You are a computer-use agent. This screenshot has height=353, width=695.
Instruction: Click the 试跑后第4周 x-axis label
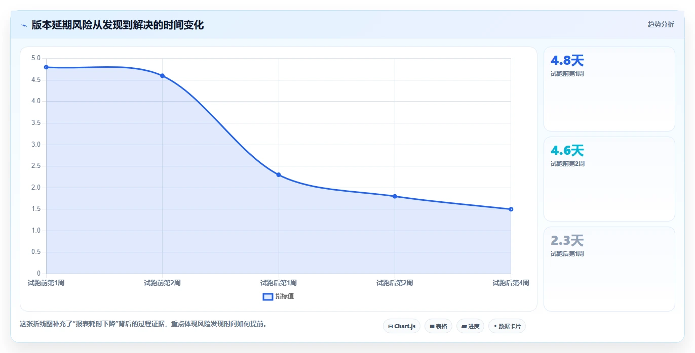click(511, 283)
